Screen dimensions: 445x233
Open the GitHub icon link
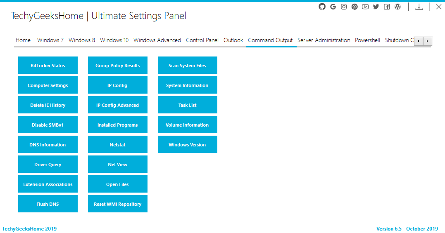[x=322, y=7]
